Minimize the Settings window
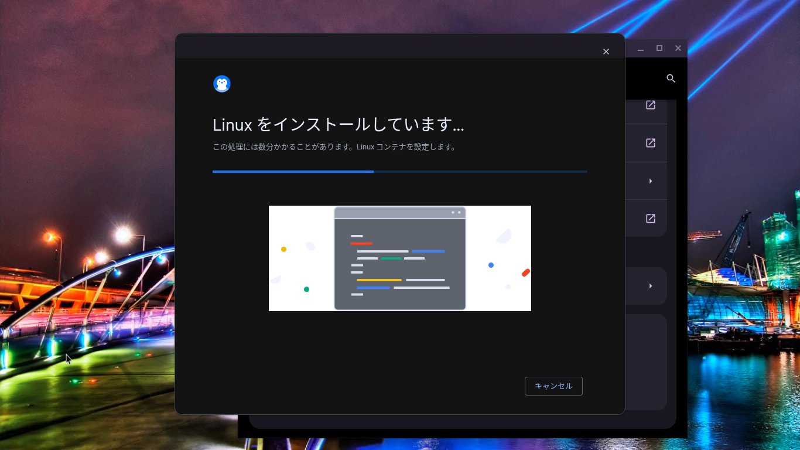Viewport: 800px width, 450px height. coord(641,49)
